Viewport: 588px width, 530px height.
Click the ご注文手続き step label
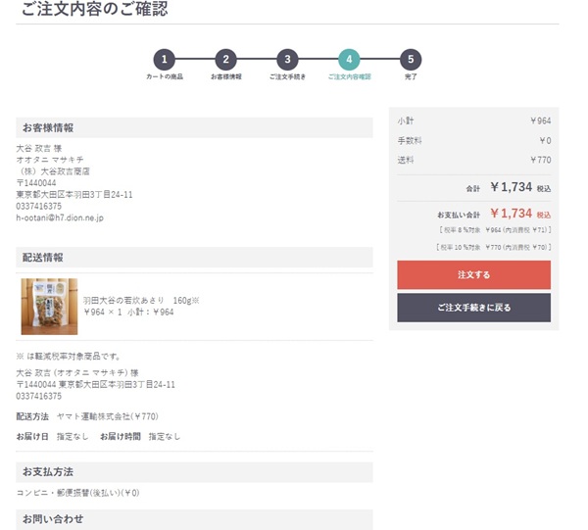pos(287,76)
